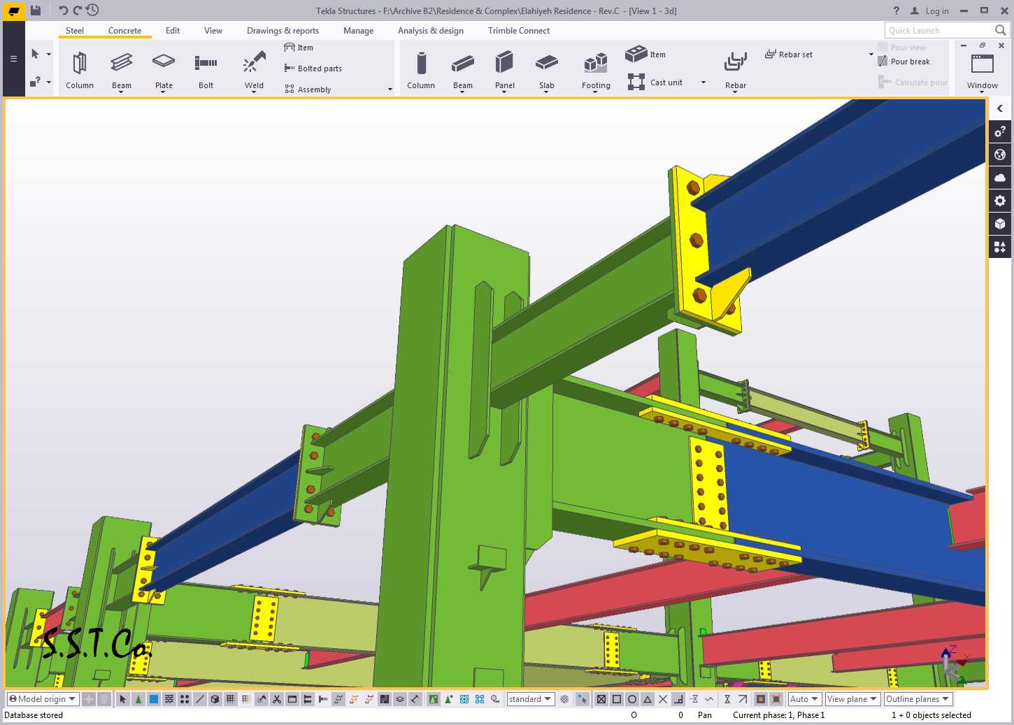
Task: Open the Manage ribbon tab
Action: 358,31
